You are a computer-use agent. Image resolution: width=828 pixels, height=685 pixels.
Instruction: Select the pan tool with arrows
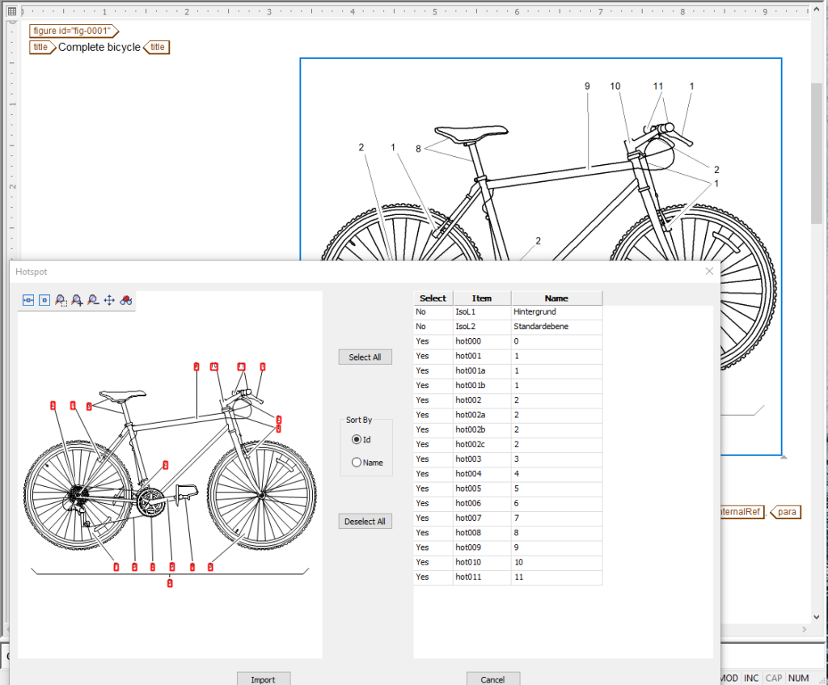coord(109,300)
